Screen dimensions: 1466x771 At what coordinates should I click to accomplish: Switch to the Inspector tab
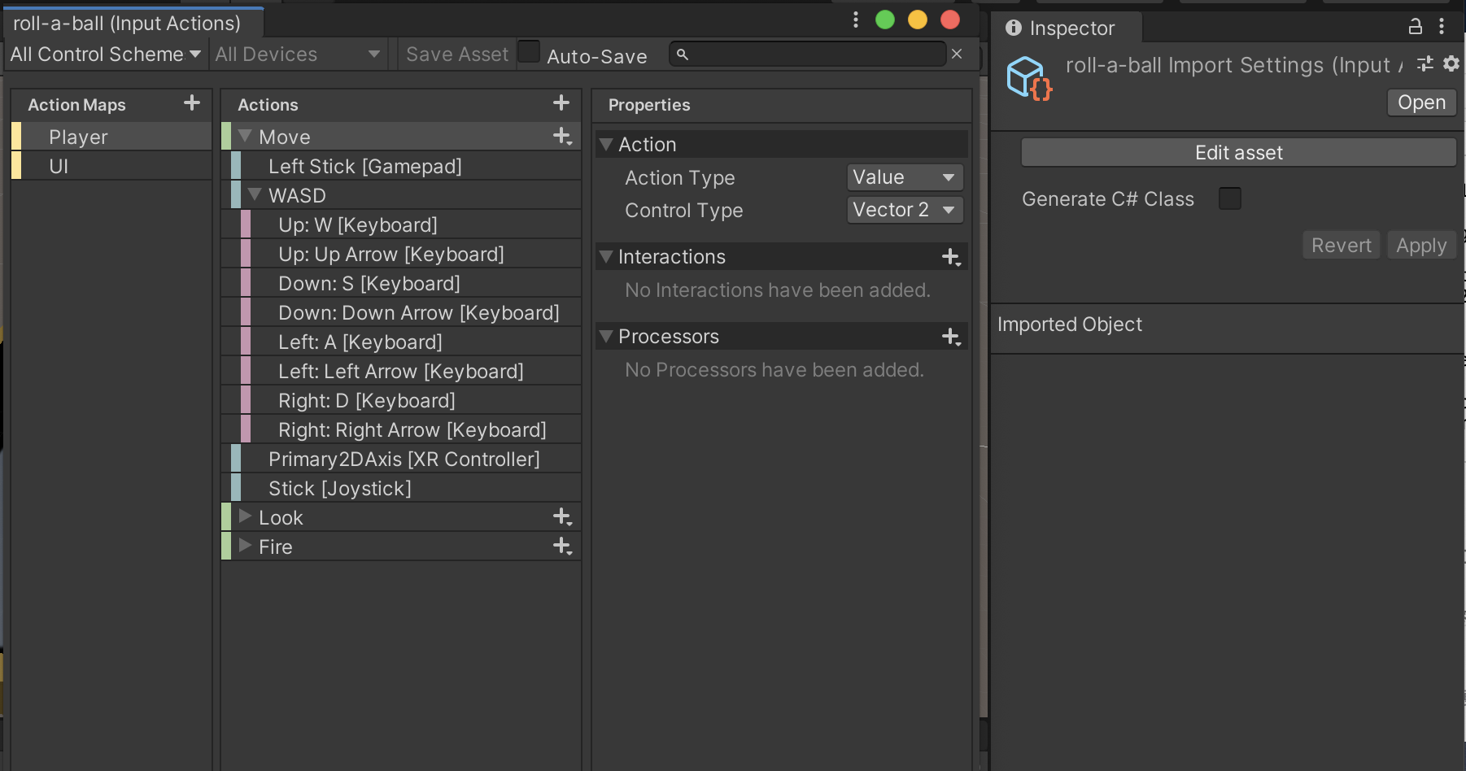[1067, 28]
